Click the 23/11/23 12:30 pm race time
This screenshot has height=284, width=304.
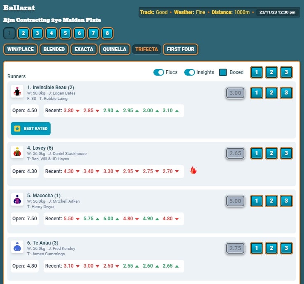click(277, 12)
